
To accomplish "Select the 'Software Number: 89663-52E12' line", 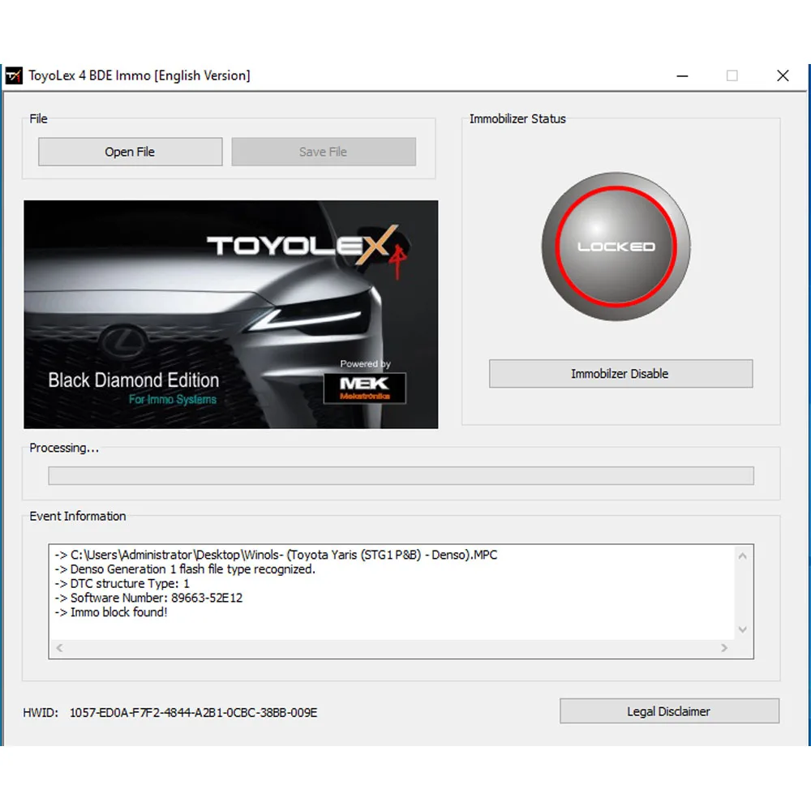I will pyautogui.click(x=148, y=598).
